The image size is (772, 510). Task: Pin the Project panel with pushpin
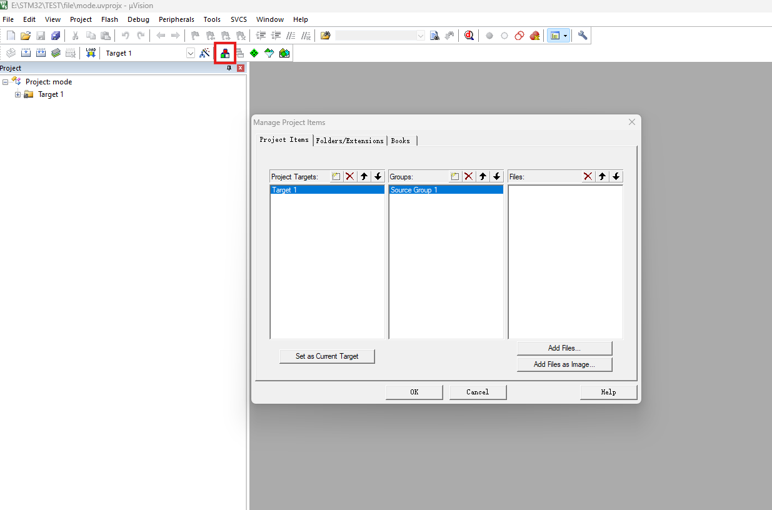[x=229, y=68]
